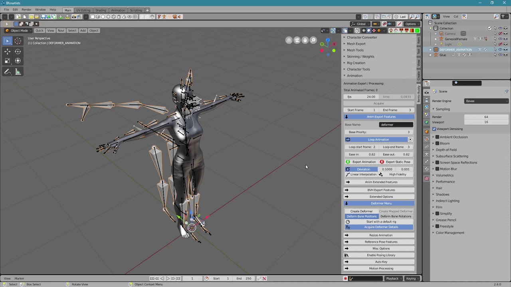Open Object properties tab
Viewport: 511px width, 287px height.
[426, 132]
